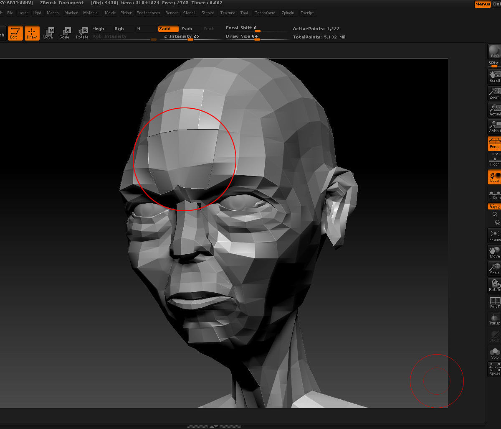Open the Picker menu
This screenshot has height=429, width=501.
coord(126,13)
